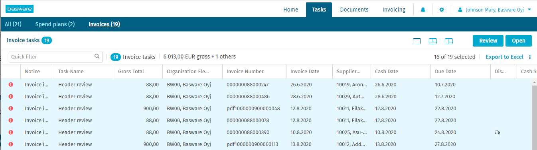This screenshot has height=150, width=537.
Task: Show Invoices (19) tasks
Action: (x=104, y=24)
